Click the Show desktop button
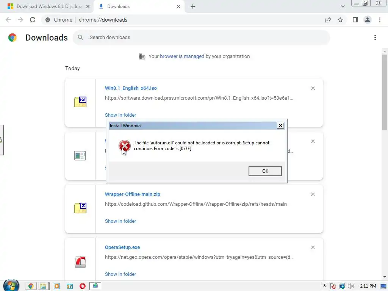The image size is (388, 291). (x=384, y=286)
